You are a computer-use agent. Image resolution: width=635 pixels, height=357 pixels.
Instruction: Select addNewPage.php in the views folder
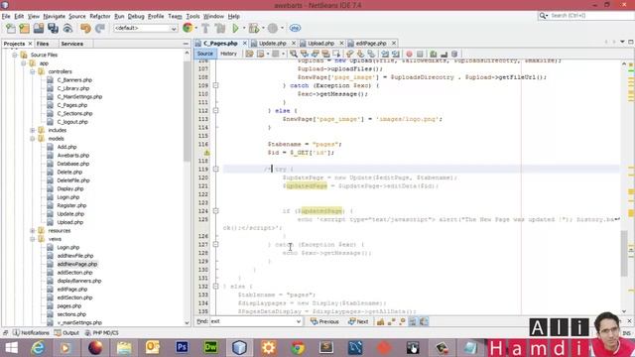click(77, 265)
